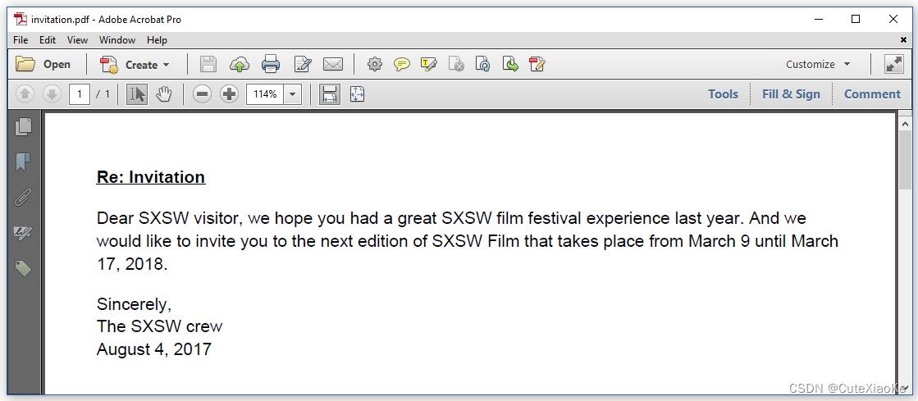Show the Page Thumbnails sidebar panel
918x401 pixels.
point(23,126)
